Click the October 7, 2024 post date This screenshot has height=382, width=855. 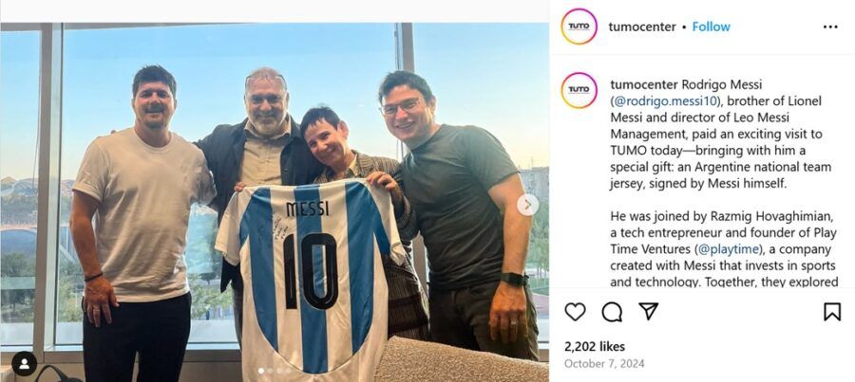(604, 363)
